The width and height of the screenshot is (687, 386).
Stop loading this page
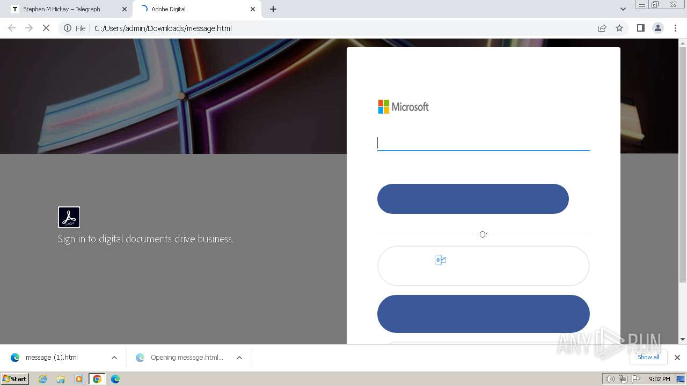[46, 28]
